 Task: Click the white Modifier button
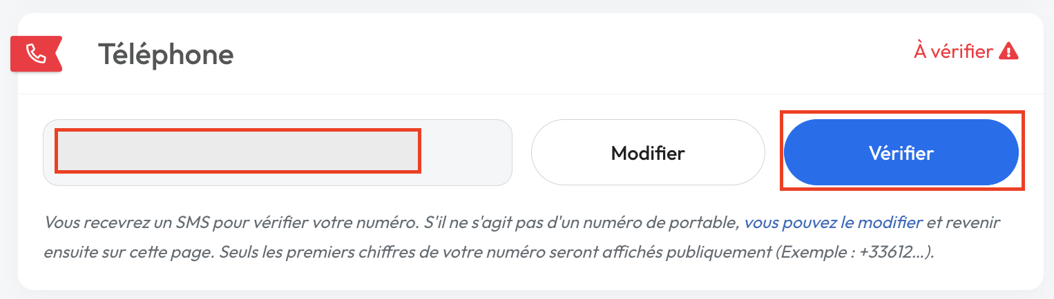click(647, 152)
